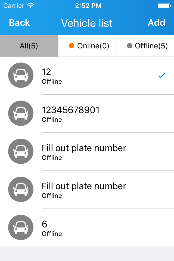Screen dimensions: 174x261
Task: Go Back from Vehicle list
Action: coord(19,23)
